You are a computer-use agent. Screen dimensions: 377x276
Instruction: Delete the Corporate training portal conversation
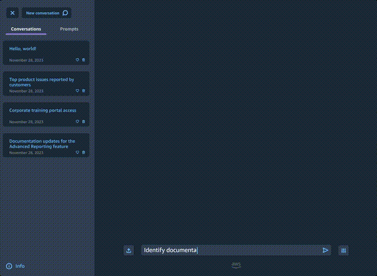(84, 121)
